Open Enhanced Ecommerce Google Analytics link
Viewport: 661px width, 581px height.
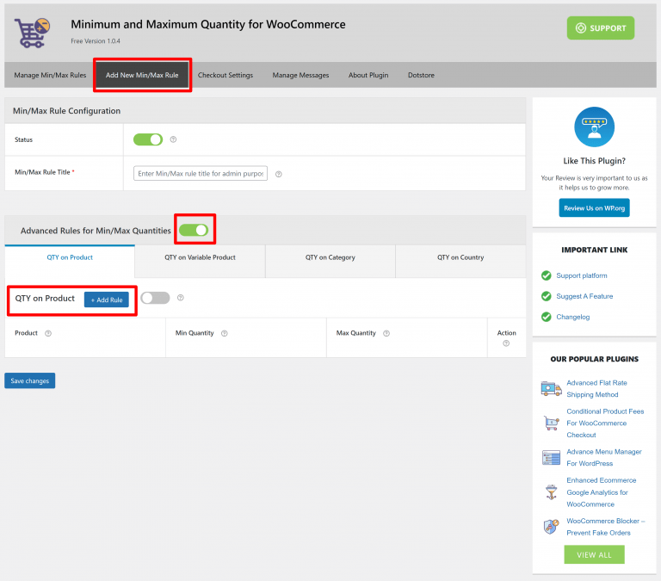coord(601,492)
